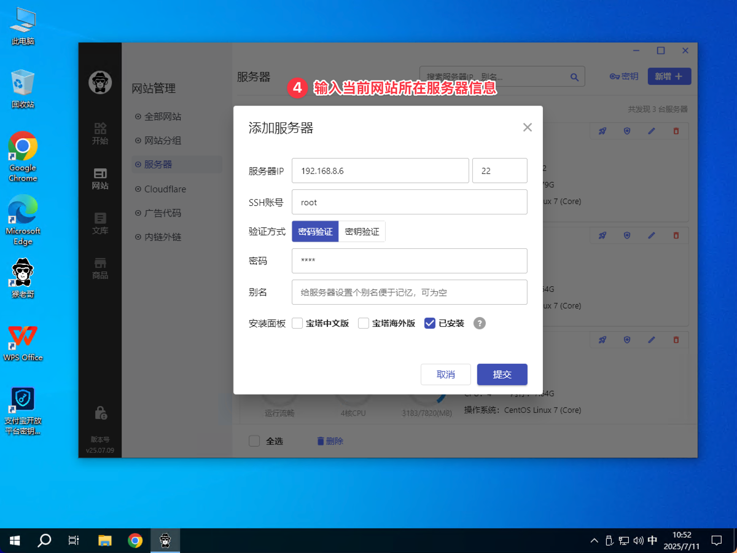Click the taskbar search magnifier

(x=44, y=541)
